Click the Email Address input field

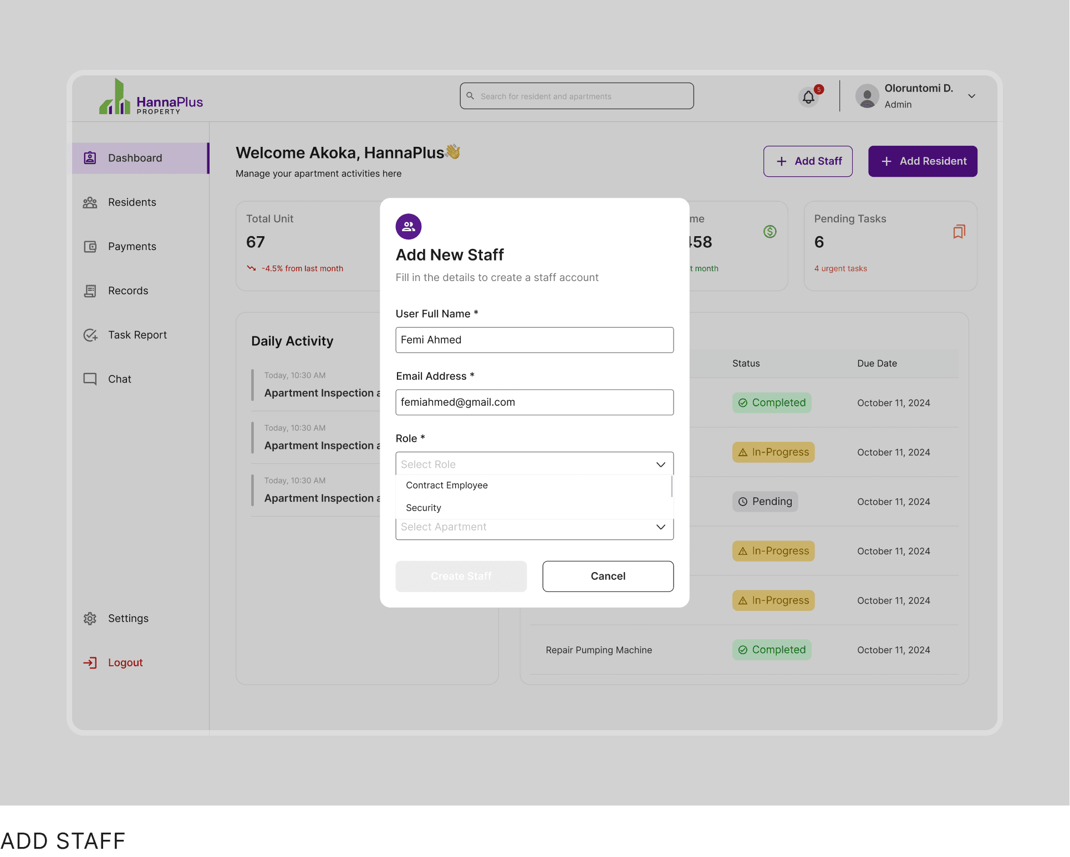(534, 402)
